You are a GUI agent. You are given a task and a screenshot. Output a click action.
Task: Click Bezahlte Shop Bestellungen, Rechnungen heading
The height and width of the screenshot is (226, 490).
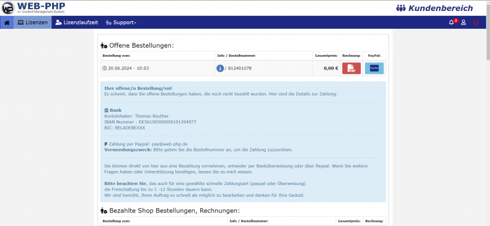[x=170, y=211]
